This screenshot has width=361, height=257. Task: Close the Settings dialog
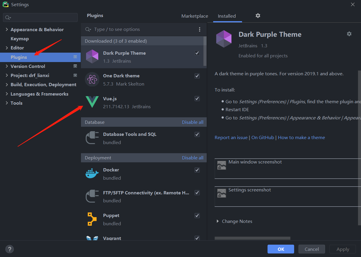coord(353,4)
